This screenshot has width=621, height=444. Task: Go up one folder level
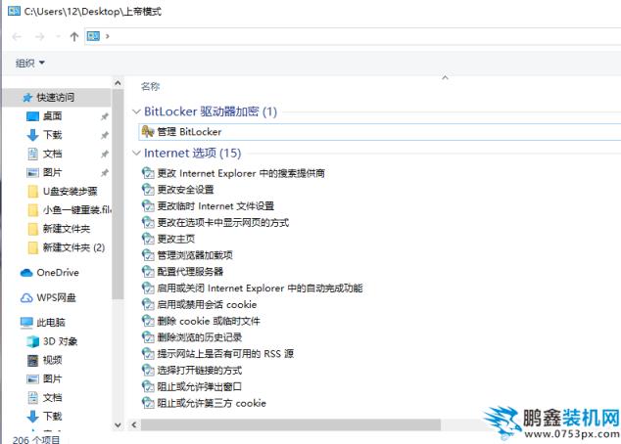(x=74, y=37)
